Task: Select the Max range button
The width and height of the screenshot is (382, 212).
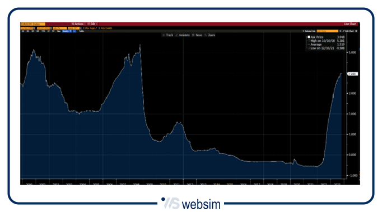Action: click(x=58, y=31)
